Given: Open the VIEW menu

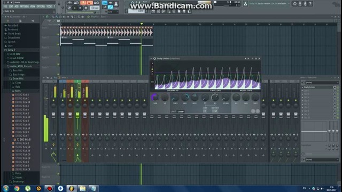Looking at the screenshot, I should point(33,6).
